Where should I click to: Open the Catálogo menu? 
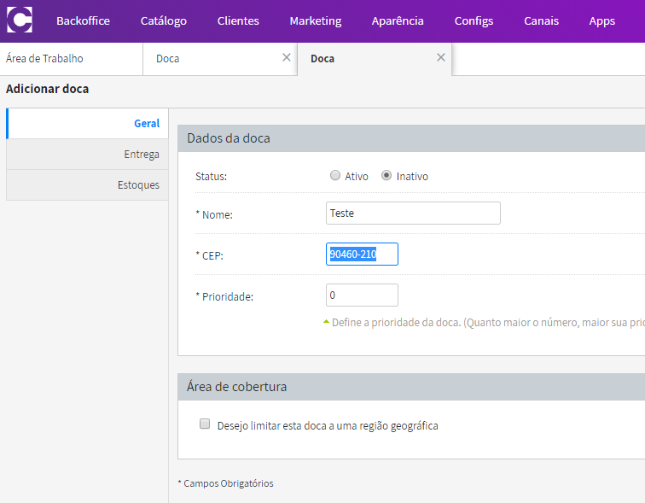click(x=163, y=21)
